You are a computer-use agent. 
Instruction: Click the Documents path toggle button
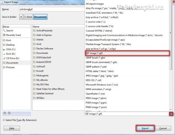coord(40,17)
